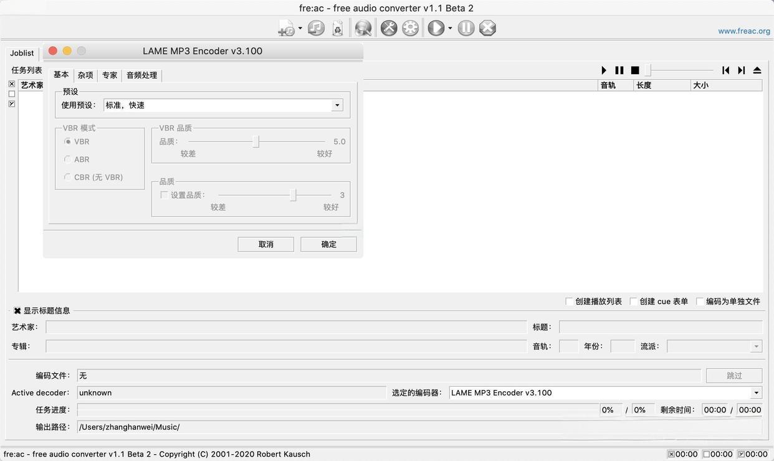Click the 年份 input field
This screenshot has width=774, height=461.
(x=623, y=346)
